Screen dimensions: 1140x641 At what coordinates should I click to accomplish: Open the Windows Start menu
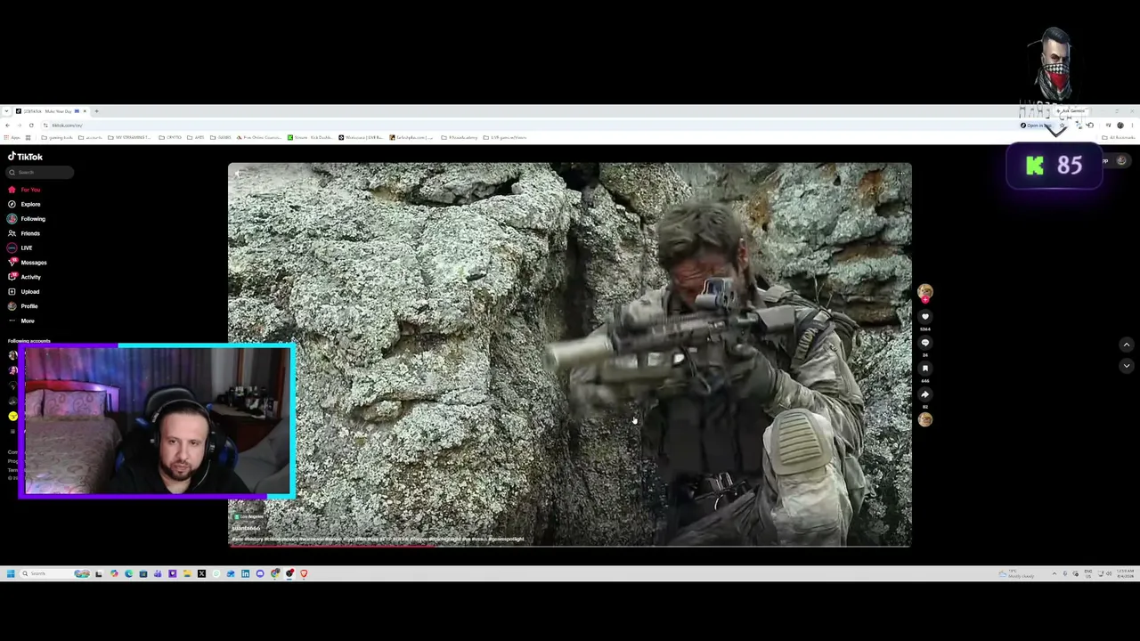(11, 574)
